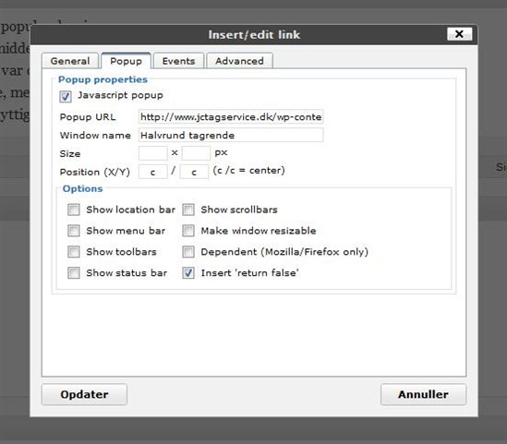Check the Show toolbars box
The image size is (507, 444).
[73, 252]
